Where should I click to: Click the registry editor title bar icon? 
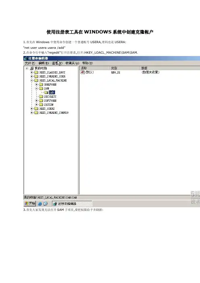[26, 58]
